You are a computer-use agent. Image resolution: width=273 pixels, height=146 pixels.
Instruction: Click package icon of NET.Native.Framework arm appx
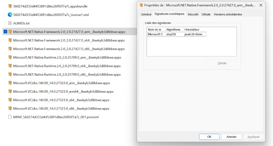[x=10, y=32]
